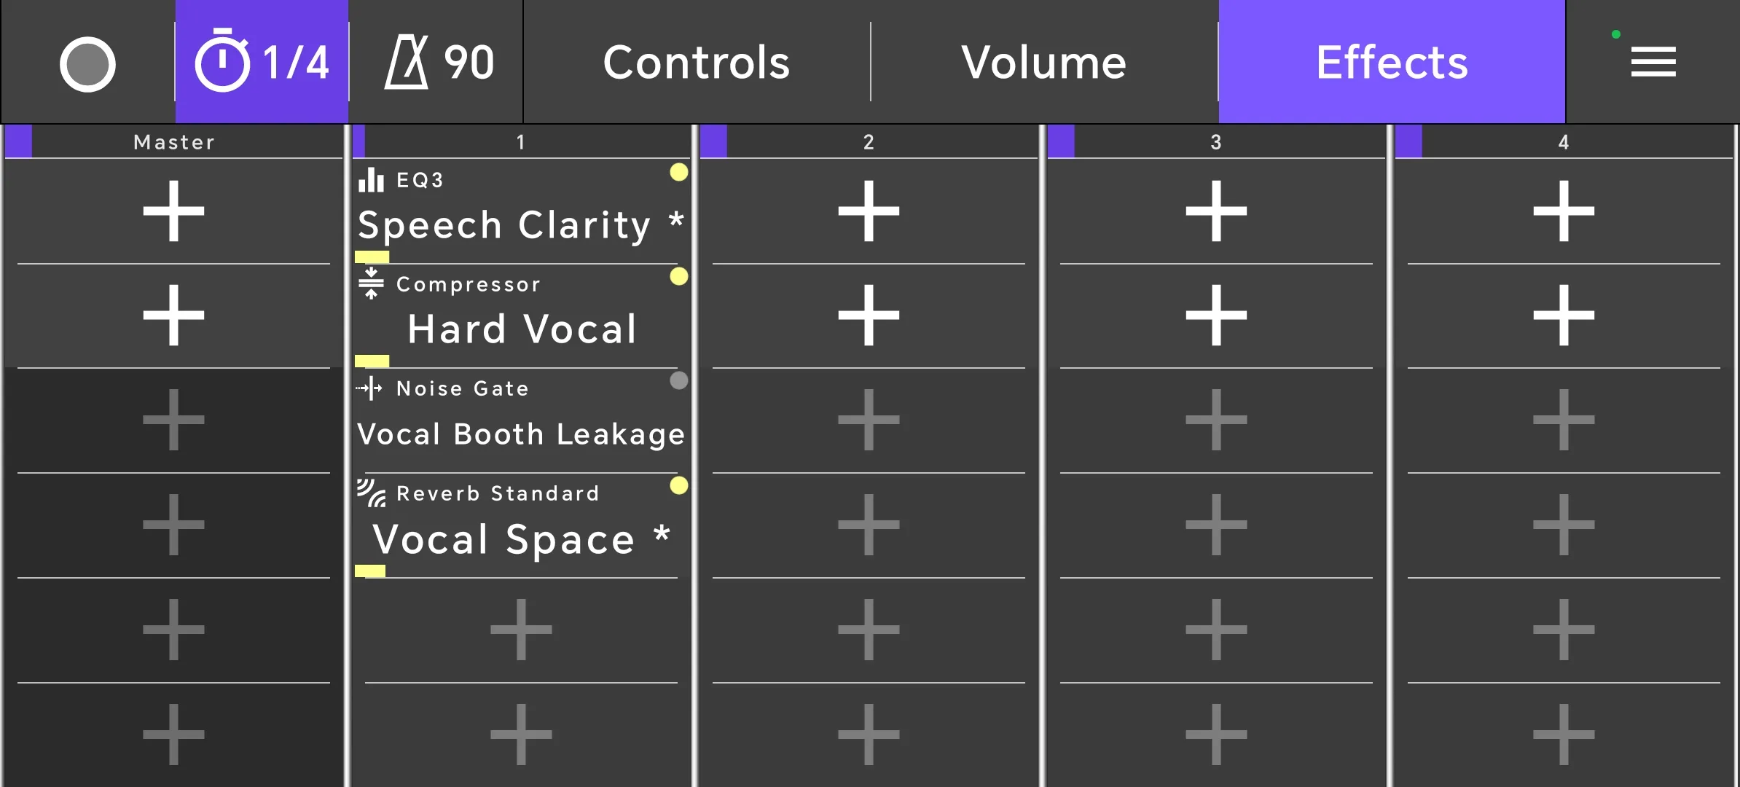Switch to the Volume tab
The image size is (1740, 787).
pyautogui.click(x=1044, y=62)
